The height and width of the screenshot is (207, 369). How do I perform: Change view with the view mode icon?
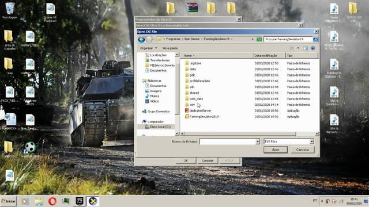[x=292, y=48]
